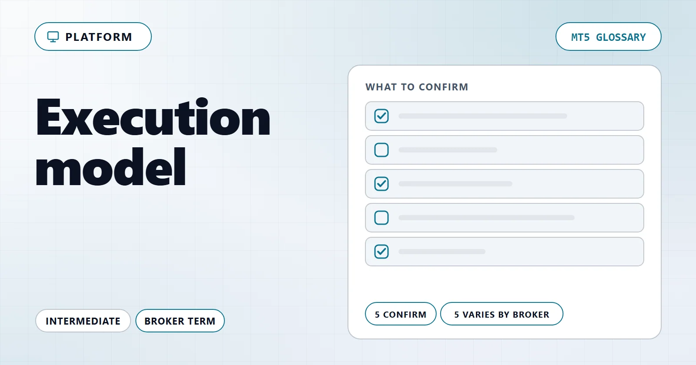Uncheck the third checklist checkbox
Image resolution: width=696 pixels, height=365 pixels.
tap(381, 184)
